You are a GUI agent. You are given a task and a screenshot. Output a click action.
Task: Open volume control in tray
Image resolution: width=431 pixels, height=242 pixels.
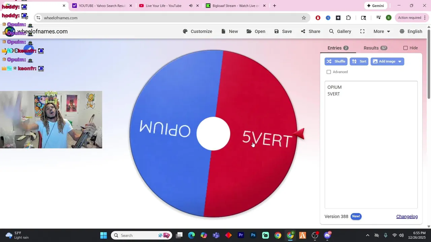pos(401,235)
